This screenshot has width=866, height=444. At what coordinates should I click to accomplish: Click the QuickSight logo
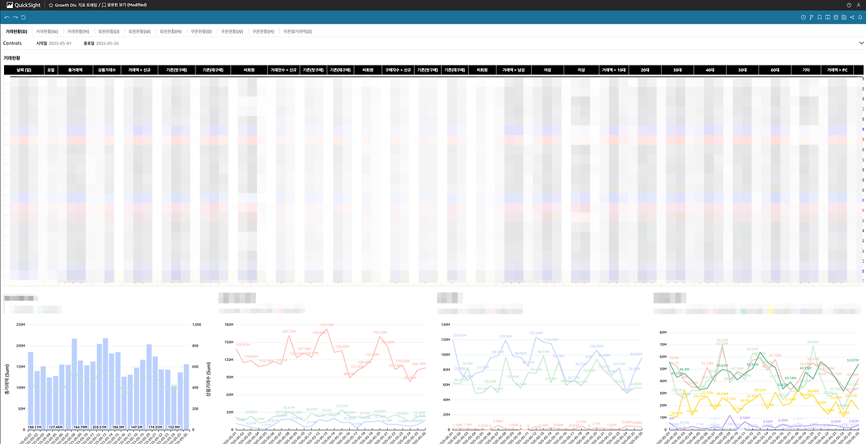tap(22, 5)
